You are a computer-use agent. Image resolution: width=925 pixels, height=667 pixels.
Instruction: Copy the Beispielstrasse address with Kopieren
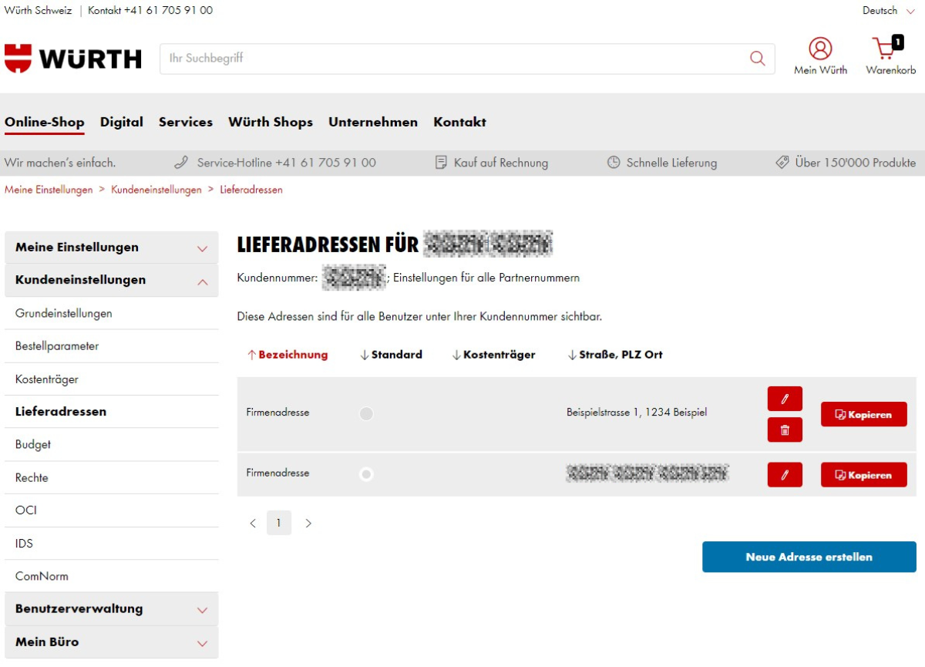pos(864,414)
